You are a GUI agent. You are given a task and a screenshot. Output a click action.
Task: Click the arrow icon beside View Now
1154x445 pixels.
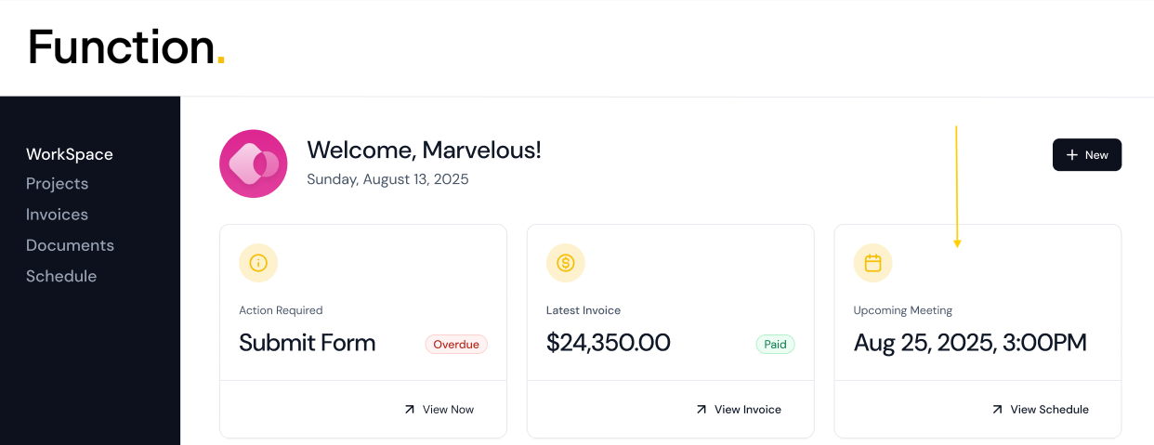tap(410, 409)
